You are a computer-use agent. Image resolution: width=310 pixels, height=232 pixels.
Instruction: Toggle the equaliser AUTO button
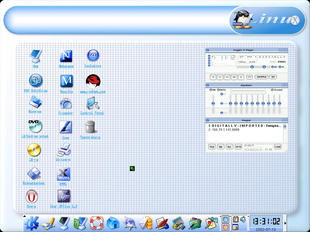click(x=221, y=90)
